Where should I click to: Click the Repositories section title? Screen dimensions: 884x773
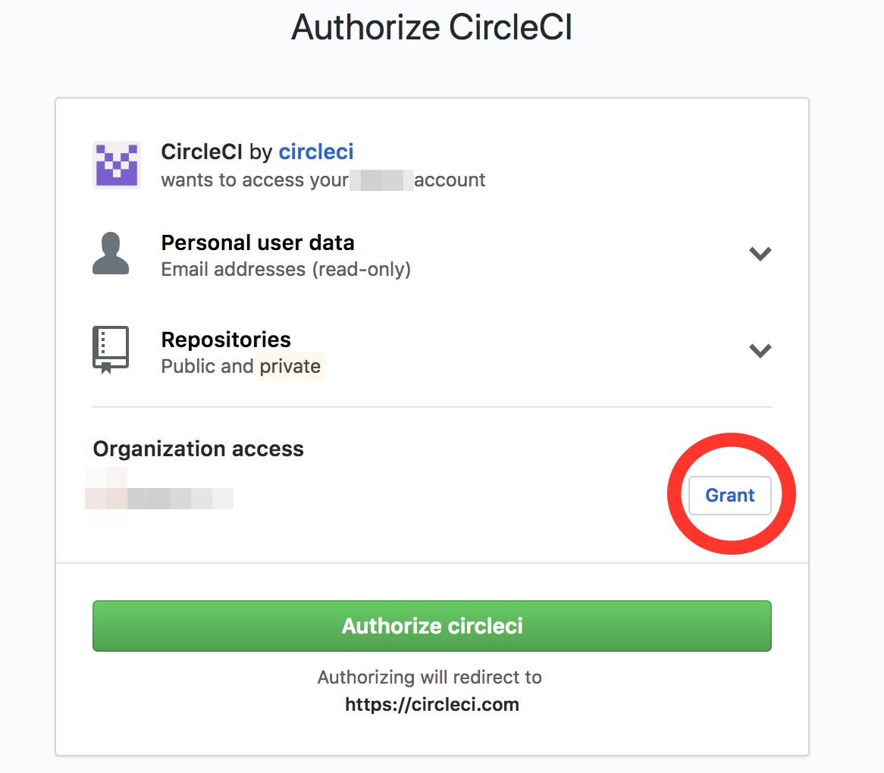[x=226, y=340]
